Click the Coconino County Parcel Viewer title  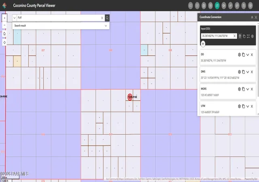click(34, 5)
